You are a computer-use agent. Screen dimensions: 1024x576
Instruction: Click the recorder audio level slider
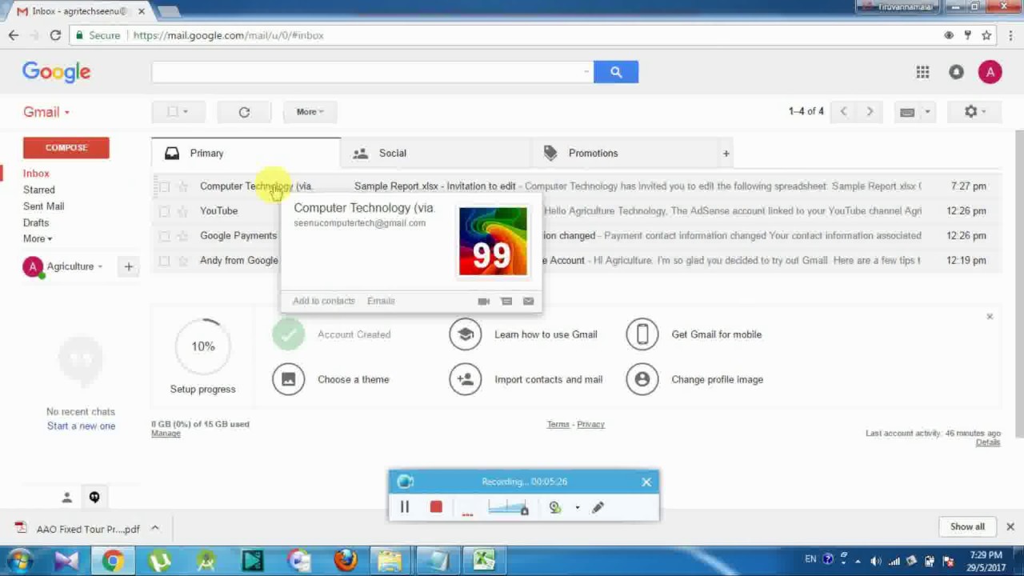click(x=508, y=507)
